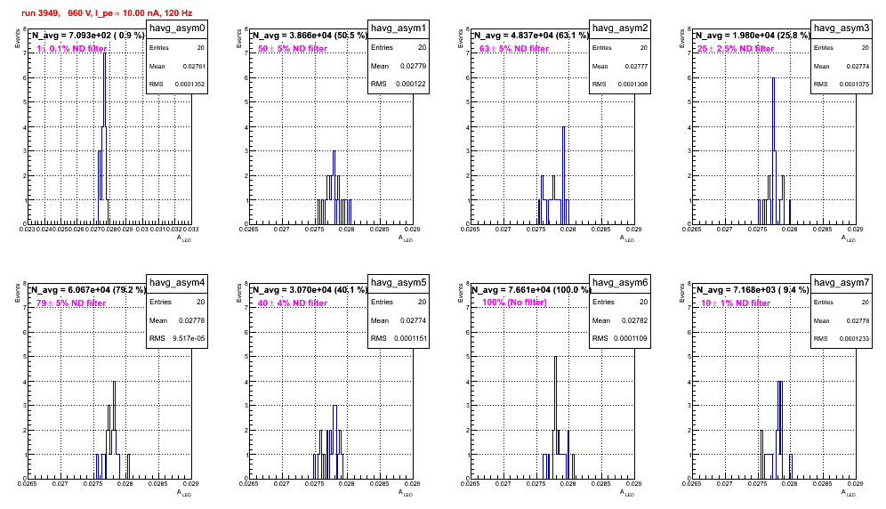Click RMS 0.0001109 in havg_asym6 stats
The width and height of the screenshot is (886, 509).
point(620,339)
